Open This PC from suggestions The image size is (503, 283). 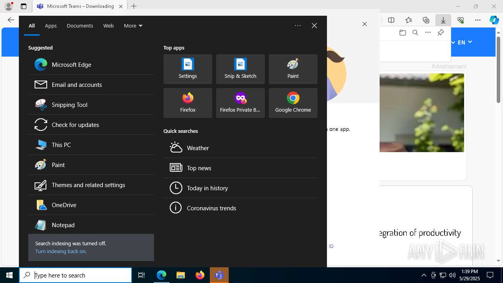tap(91, 145)
